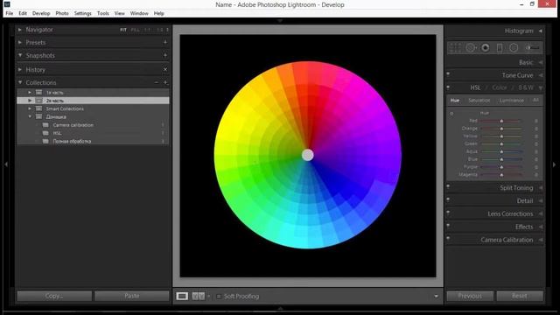Toggle the HSL panel on/off switch
Image resolution: width=560 pixels, height=315 pixels.
point(448,87)
